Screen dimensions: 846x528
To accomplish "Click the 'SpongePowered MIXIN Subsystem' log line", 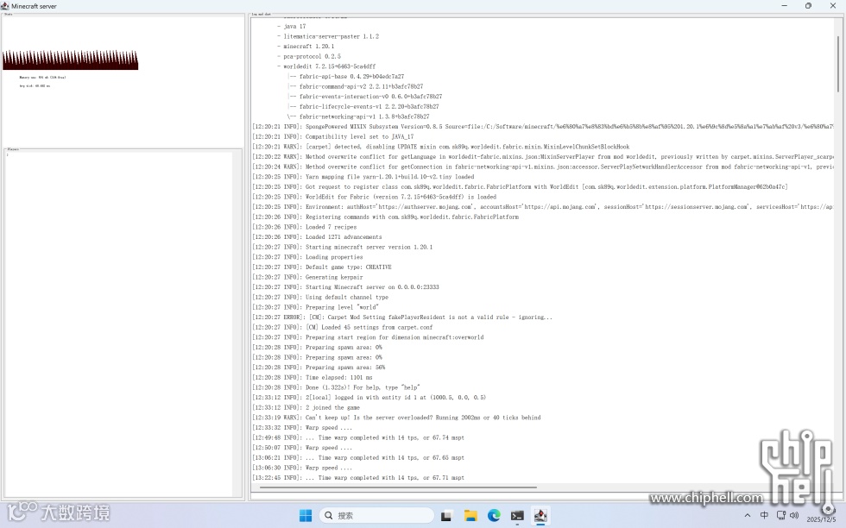I will coord(543,126).
